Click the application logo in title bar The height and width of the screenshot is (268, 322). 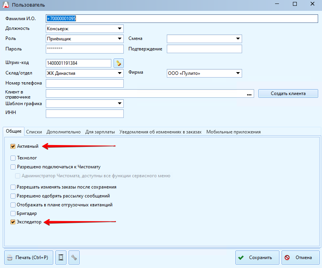tap(6, 5)
